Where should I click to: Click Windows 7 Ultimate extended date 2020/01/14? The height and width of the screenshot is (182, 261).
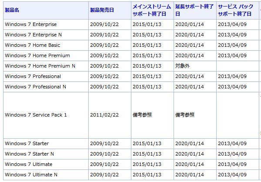pos(190,164)
